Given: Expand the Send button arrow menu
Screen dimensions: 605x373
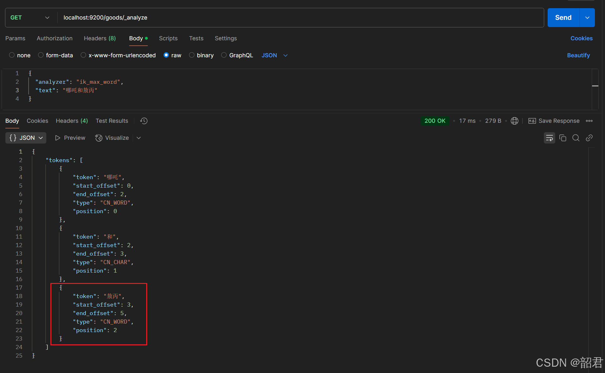Looking at the screenshot, I should point(587,18).
